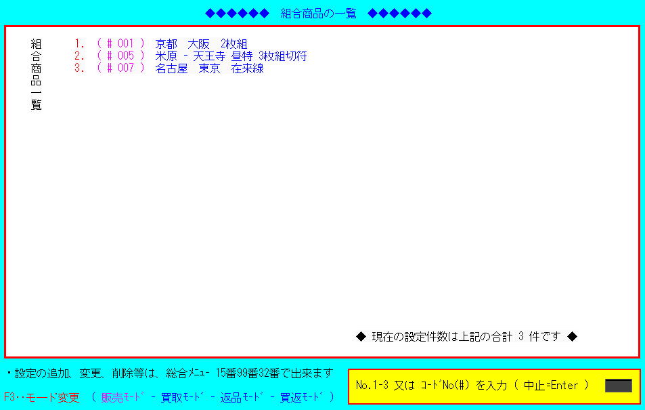
Task: Click the 返品モード mode label
Action: (x=242, y=397)
